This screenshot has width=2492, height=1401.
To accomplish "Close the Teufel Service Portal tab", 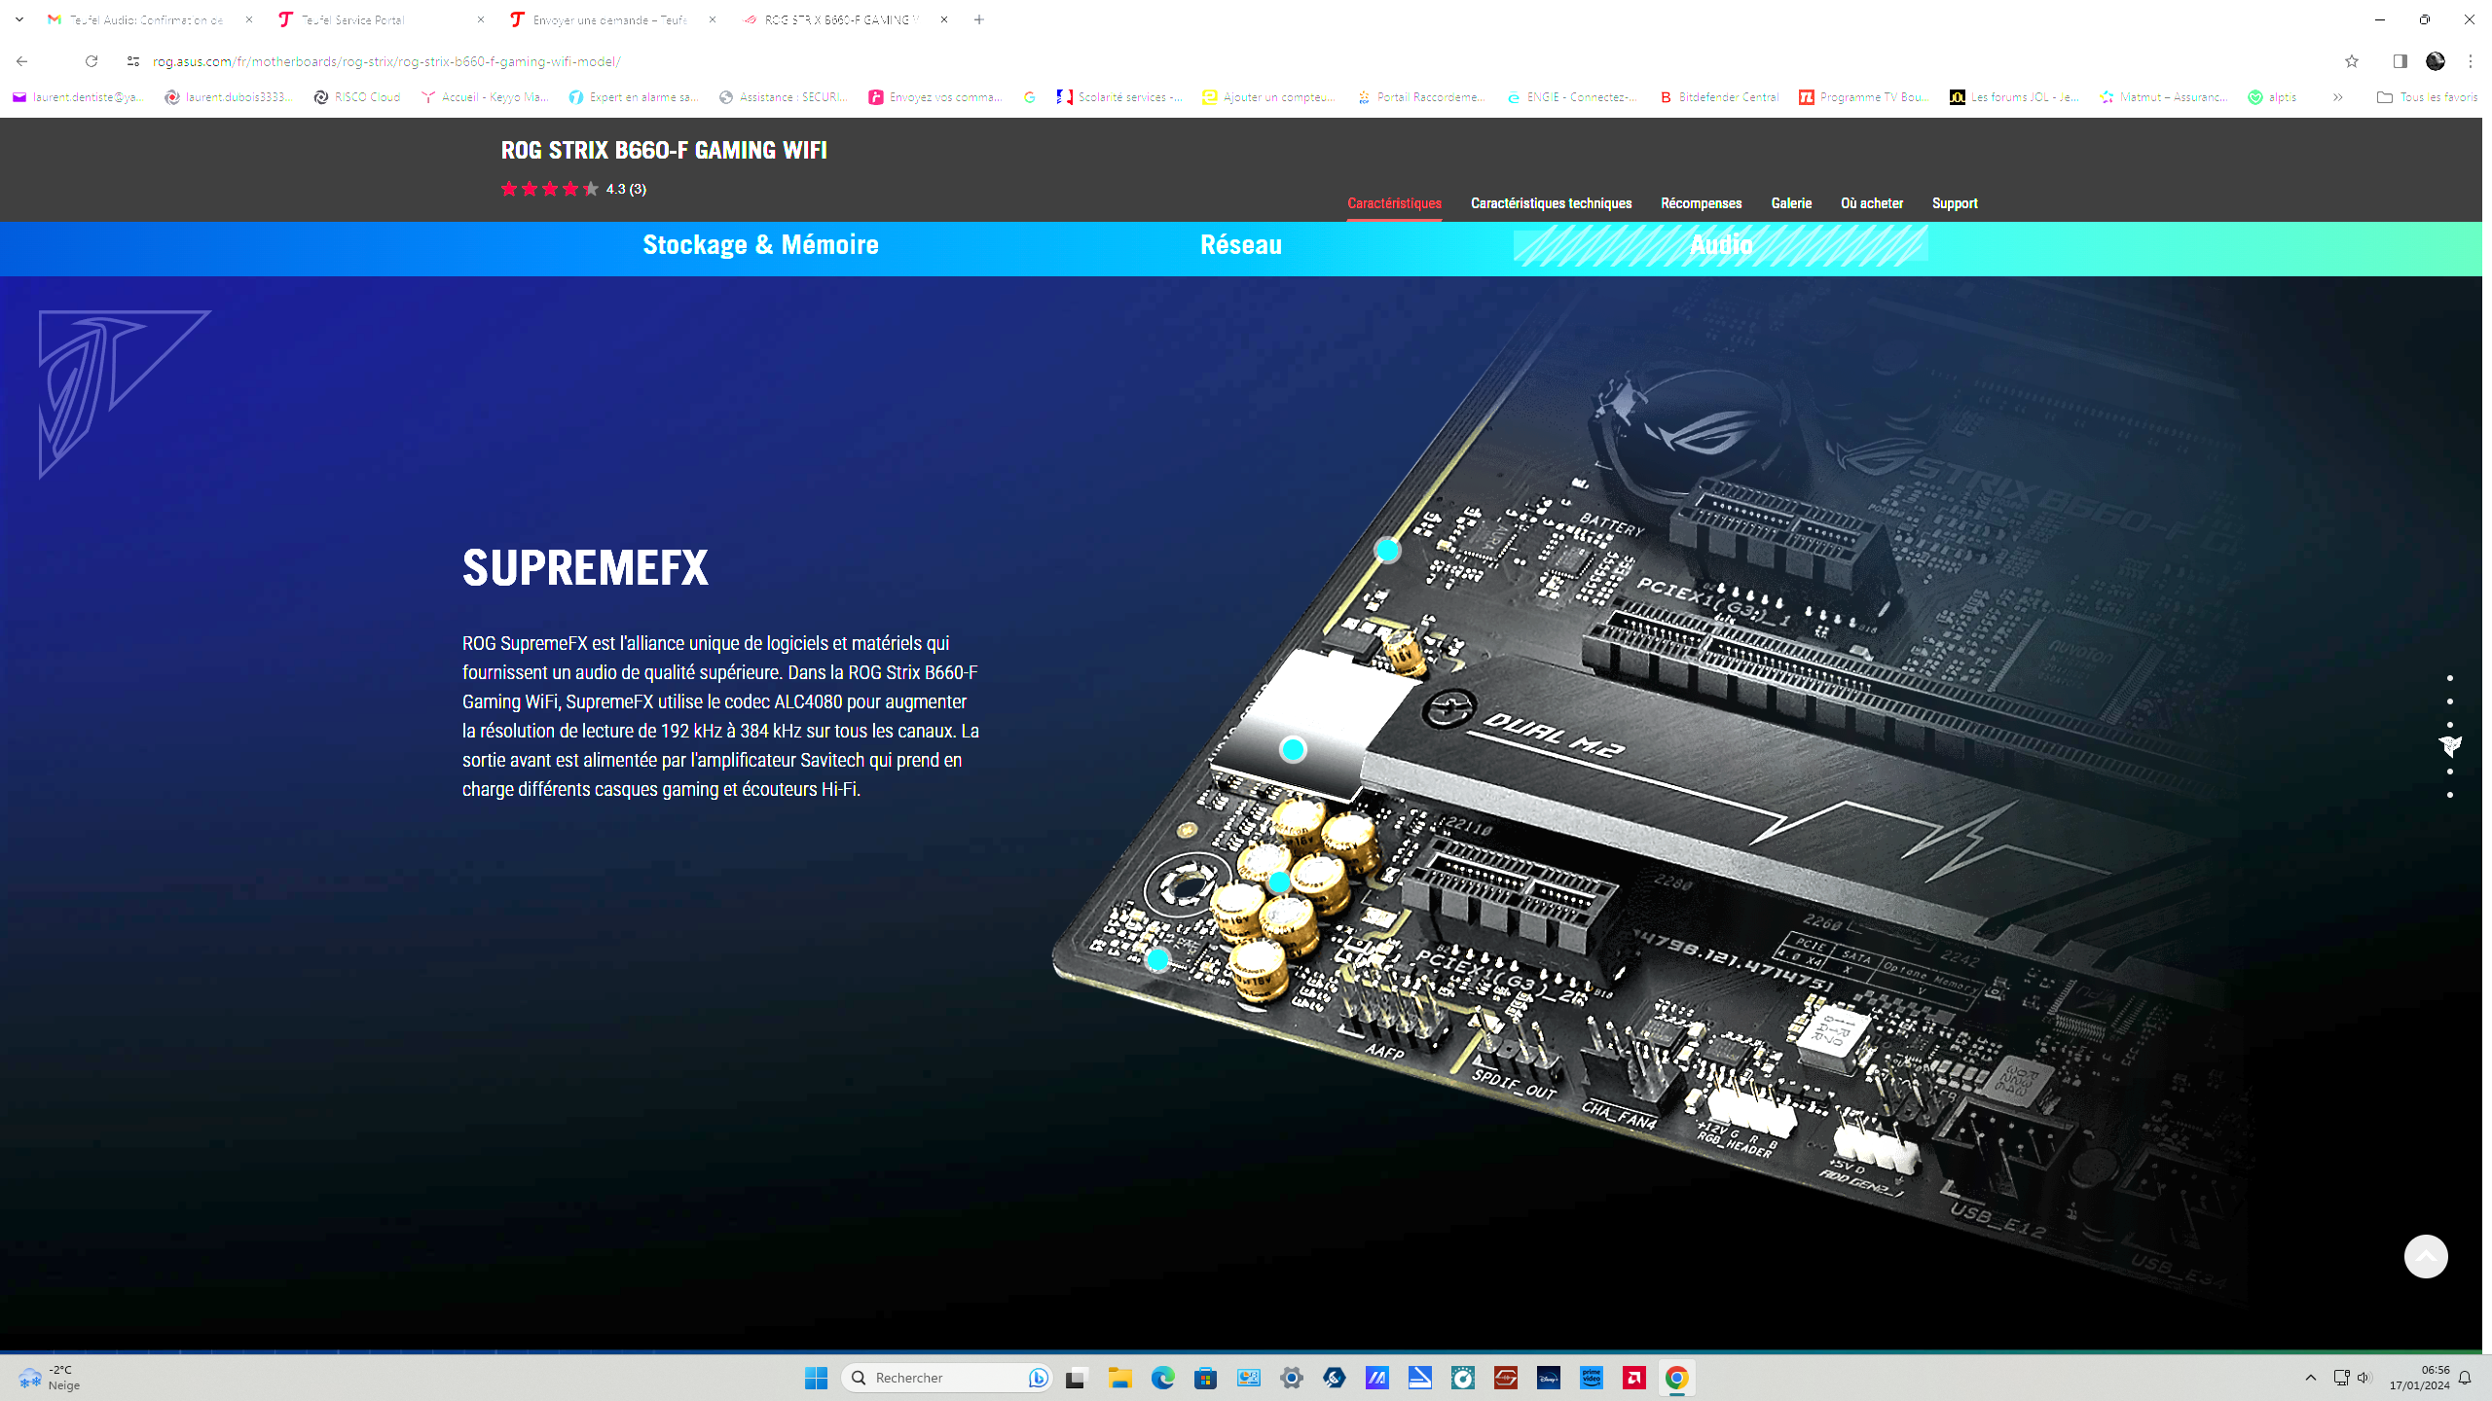I will [x=481, y=19].
